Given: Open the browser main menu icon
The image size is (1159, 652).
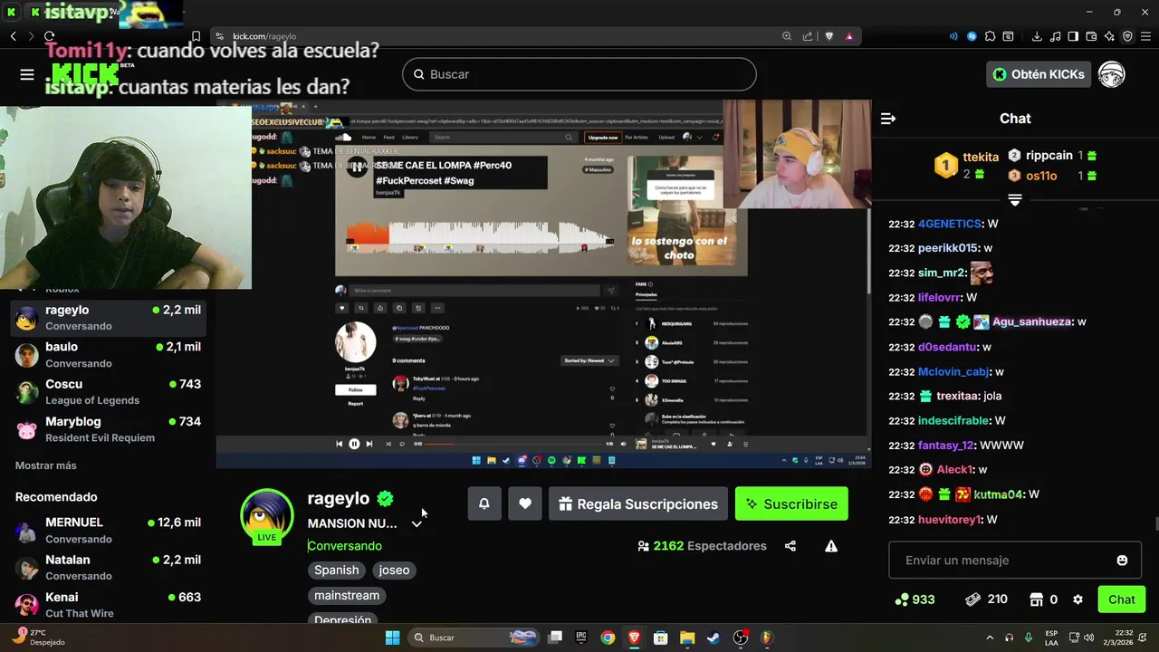Looking at the screenshot, I should (x=1145, y=36).
